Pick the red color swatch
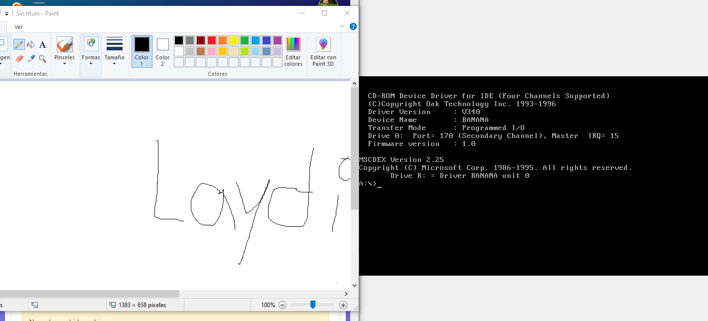708x321 pixels. (x=211, y=40)
